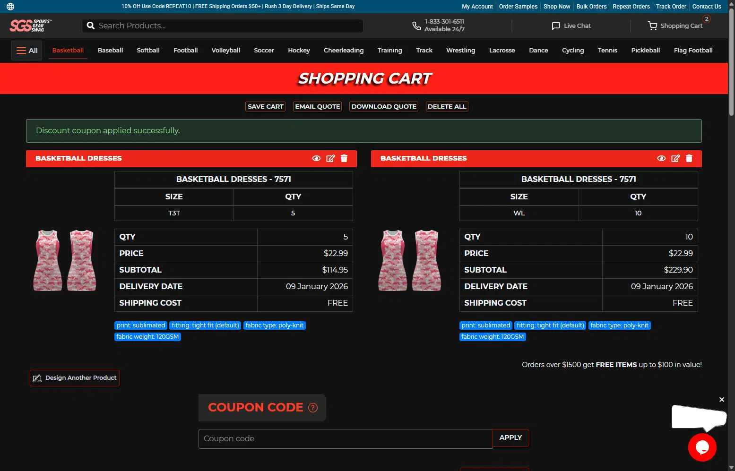Image resolution: width=735 pixels, height=471 pixels.
Task: Open the Live Chat bubble icon
Action: click(x=556, y=26)
